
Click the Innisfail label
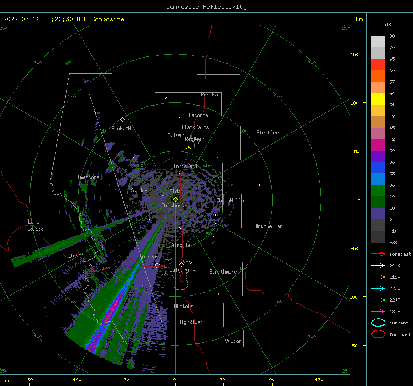click(x=185, y=166)
